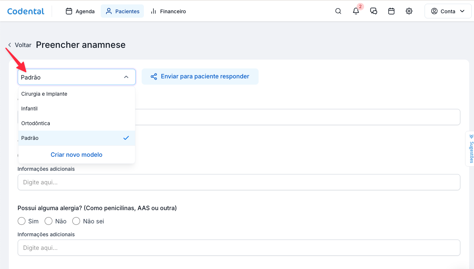Choose Cirurgia e Implante from list
474x269 pixels.
pyautogui.click(x=44, y=94)
